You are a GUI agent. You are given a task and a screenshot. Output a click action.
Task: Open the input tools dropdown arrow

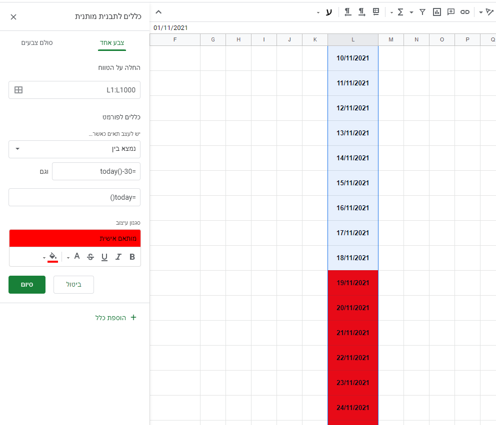pos(318,12)
